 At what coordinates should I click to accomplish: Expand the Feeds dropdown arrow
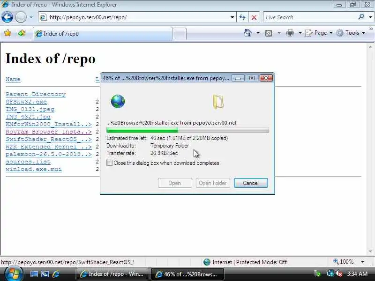pyautogui.click(x=279, y=33)
